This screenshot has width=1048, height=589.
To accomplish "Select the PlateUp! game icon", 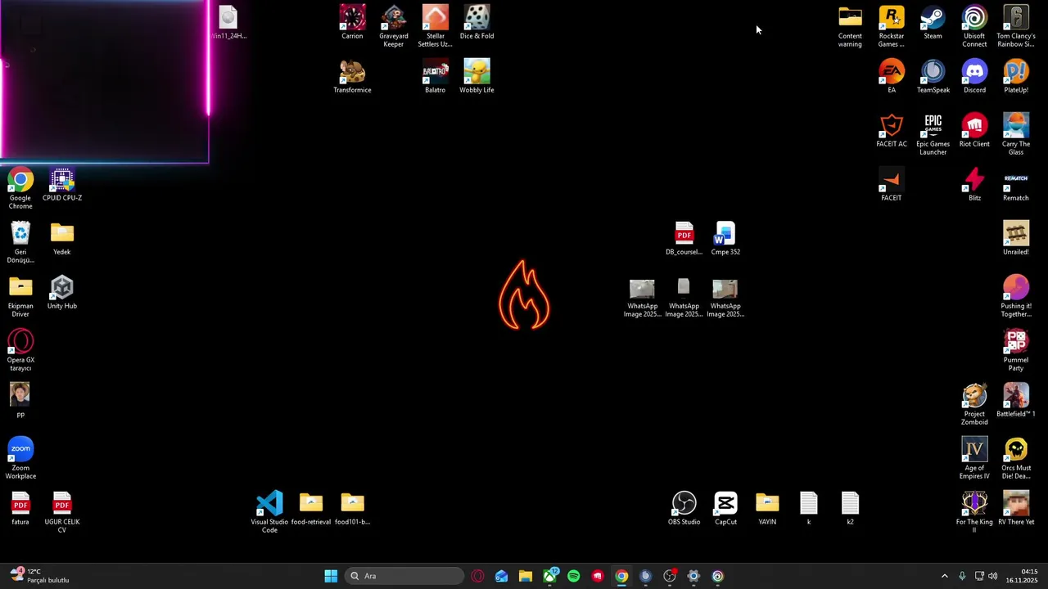I will (x=1016, y=76).
